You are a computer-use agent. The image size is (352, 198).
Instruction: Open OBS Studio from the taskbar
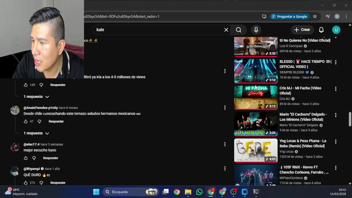pyautogui.click(x=233, y=192)
